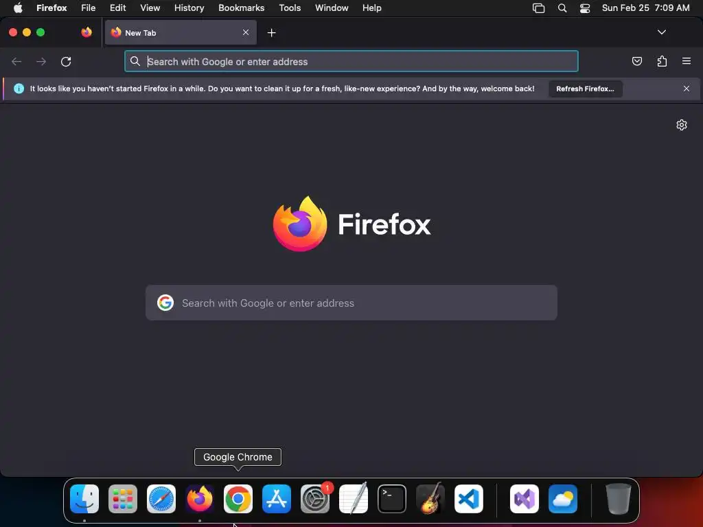
Task: Open the View menu
Action: click(150, 8)
